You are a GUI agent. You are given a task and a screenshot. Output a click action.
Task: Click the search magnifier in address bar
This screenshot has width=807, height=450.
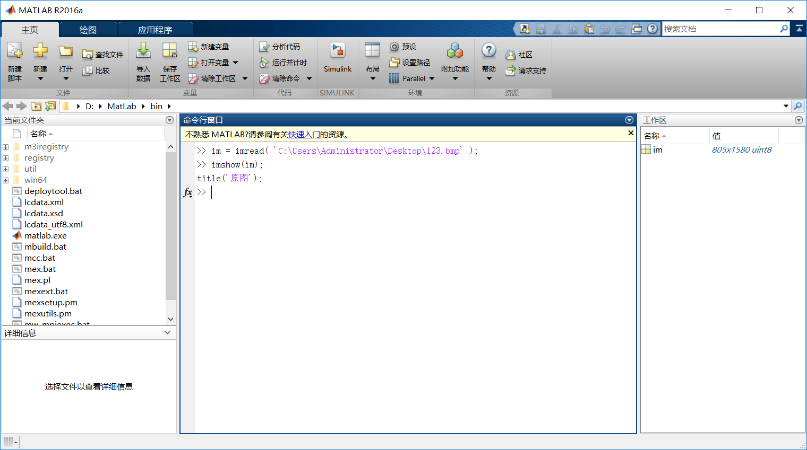pos(798,106)
